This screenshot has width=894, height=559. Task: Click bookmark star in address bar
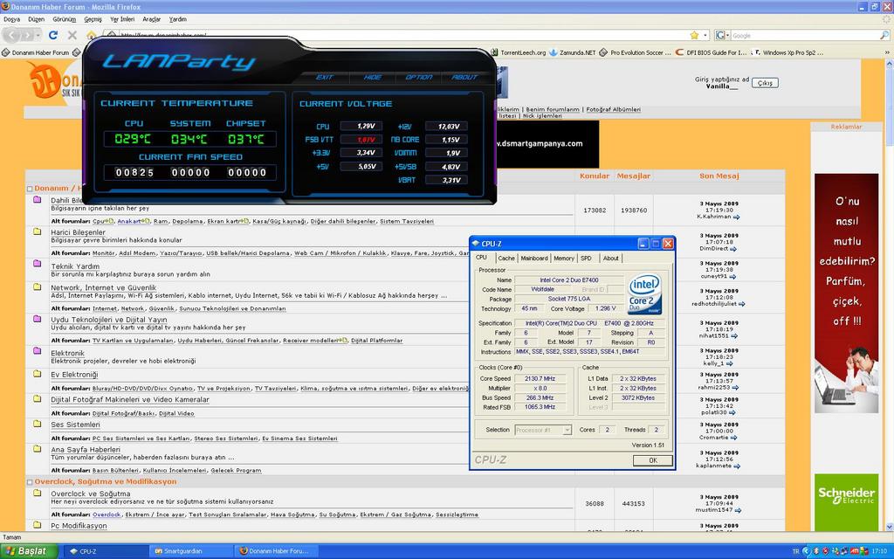pyautogui.click(x=694, y=35)
